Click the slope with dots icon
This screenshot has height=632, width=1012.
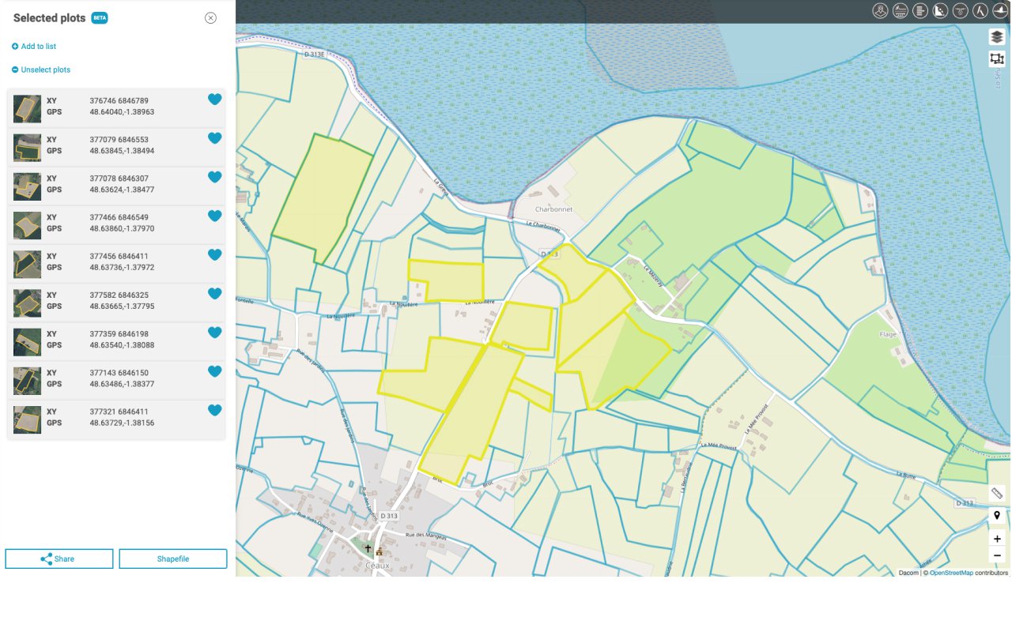point(940,10)
